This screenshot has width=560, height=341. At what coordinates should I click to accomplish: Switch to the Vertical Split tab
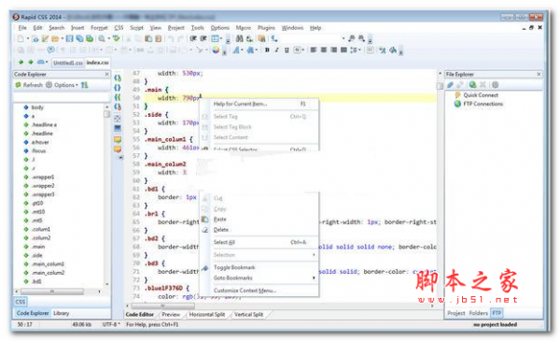click(248, 315)
